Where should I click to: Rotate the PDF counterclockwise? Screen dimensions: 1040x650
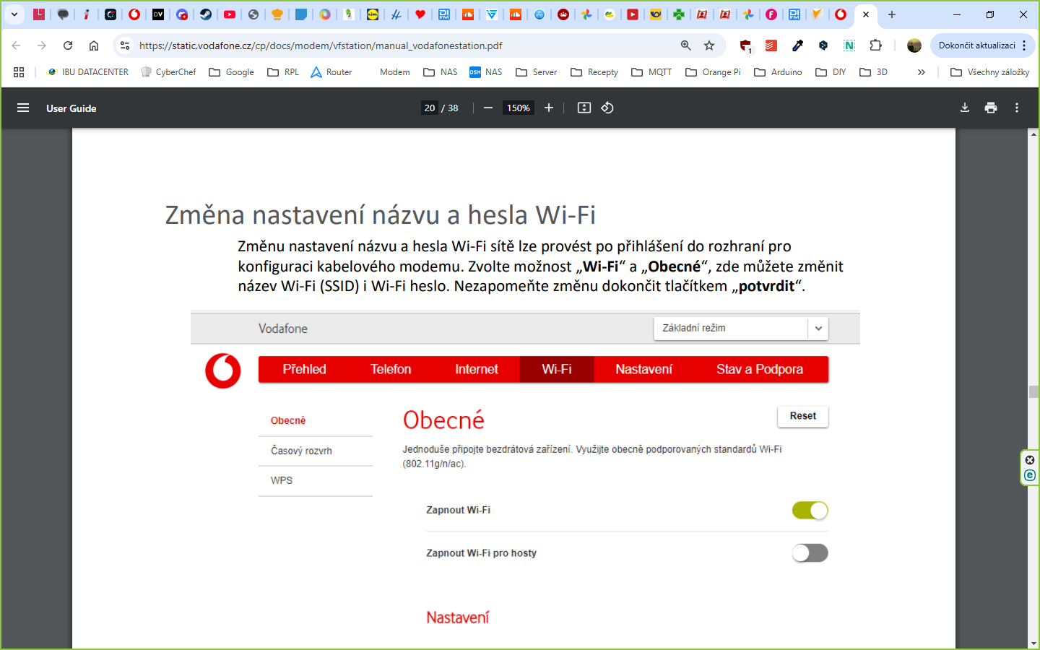pos(607,108)
